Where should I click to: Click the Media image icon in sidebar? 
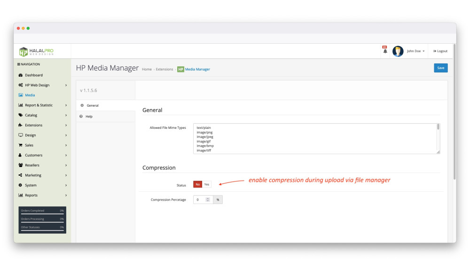tap(21, 95)
